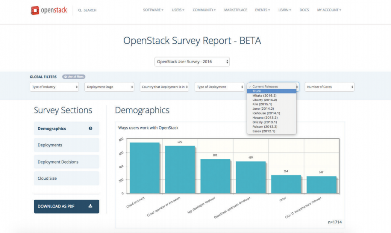Choose Essex (2012.1) release
This screenshot has width=391, height=233.
pyautogui.click(x=272, y=131)
